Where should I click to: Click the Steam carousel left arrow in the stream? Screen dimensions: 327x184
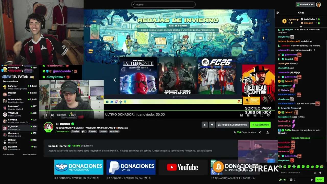[x=114, y=80]
